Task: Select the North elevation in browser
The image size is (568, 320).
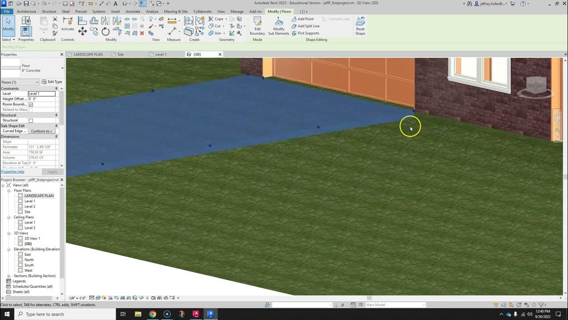Action: (29, 260)
